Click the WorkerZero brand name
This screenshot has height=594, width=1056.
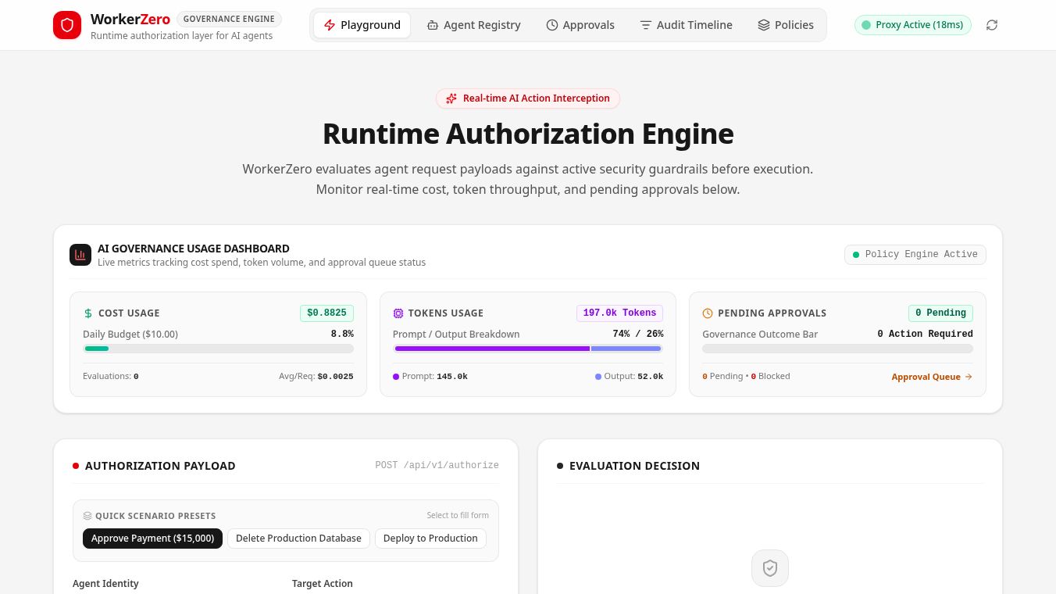pos(130,20)
